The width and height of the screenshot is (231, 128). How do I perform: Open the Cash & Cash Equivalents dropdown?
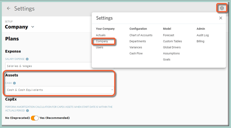pyautogui.click(x=59, y=90)
